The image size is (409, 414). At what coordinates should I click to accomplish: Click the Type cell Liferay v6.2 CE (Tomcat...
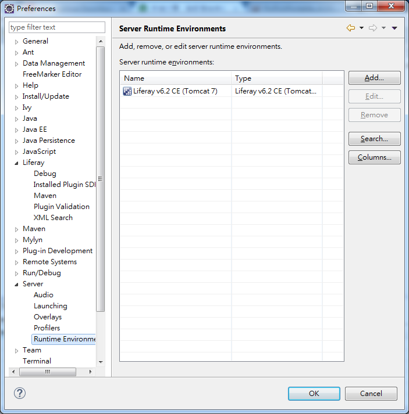click(276, 91)
